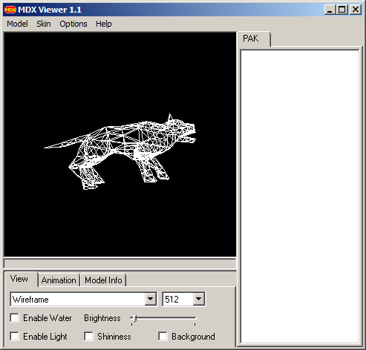Click the wireframe dog model in viewport

pyautogui.click(x=120, y=151)
